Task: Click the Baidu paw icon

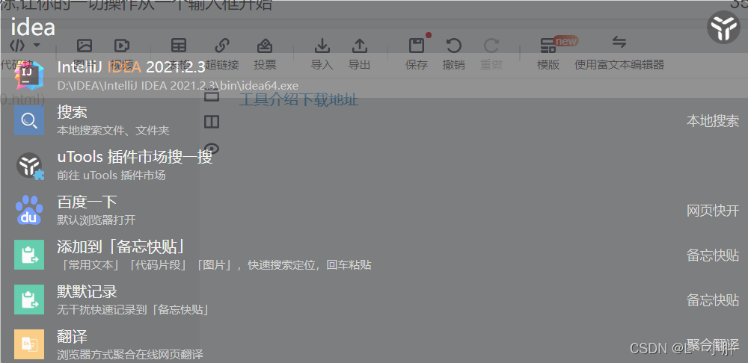Action: [29, 210]
